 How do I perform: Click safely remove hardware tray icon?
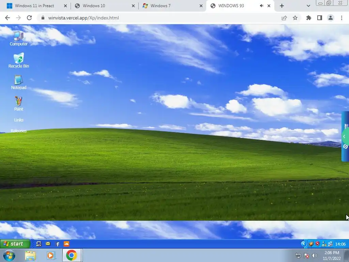coord(311,244)
